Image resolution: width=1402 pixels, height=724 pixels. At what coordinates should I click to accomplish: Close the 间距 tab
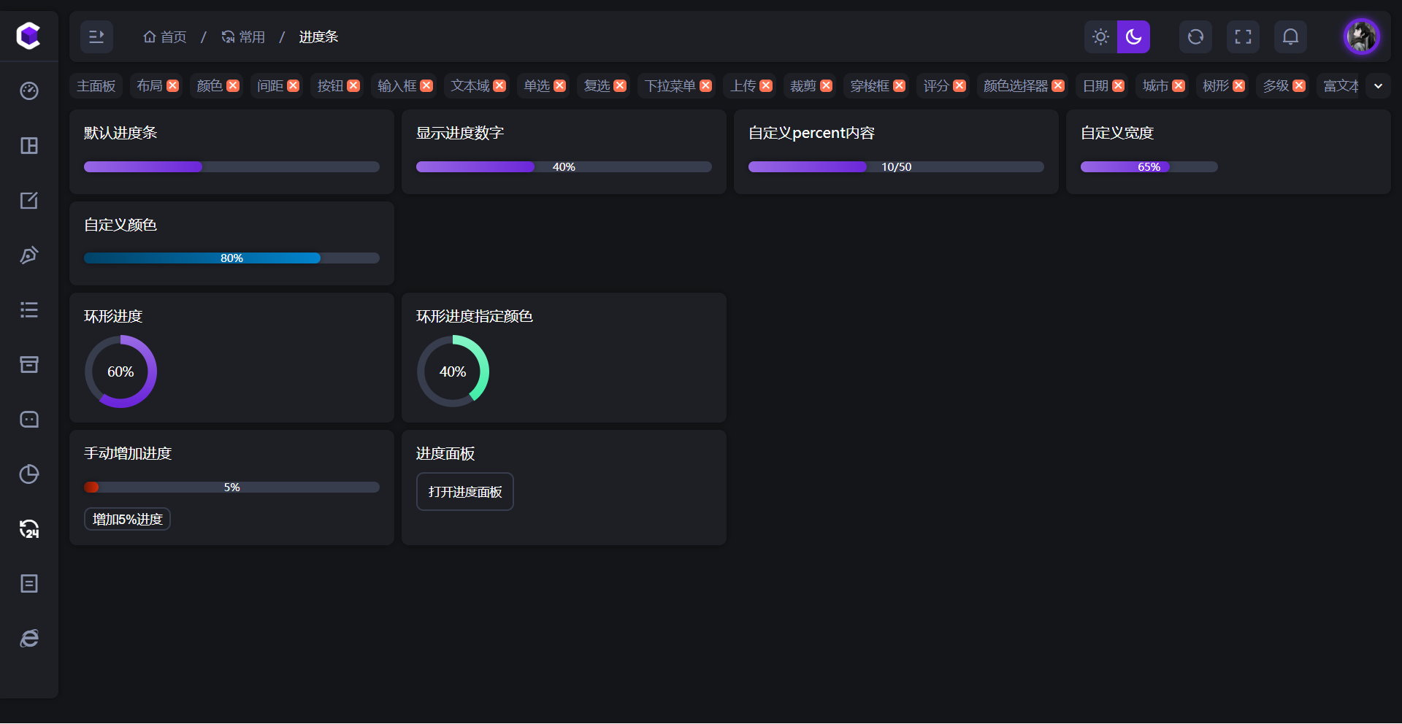[294, 86]
